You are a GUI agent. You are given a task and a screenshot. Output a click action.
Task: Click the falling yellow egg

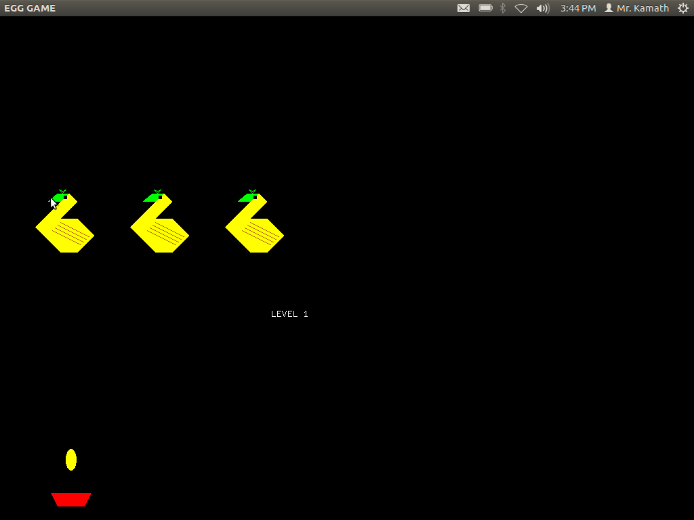pos(70,460)
